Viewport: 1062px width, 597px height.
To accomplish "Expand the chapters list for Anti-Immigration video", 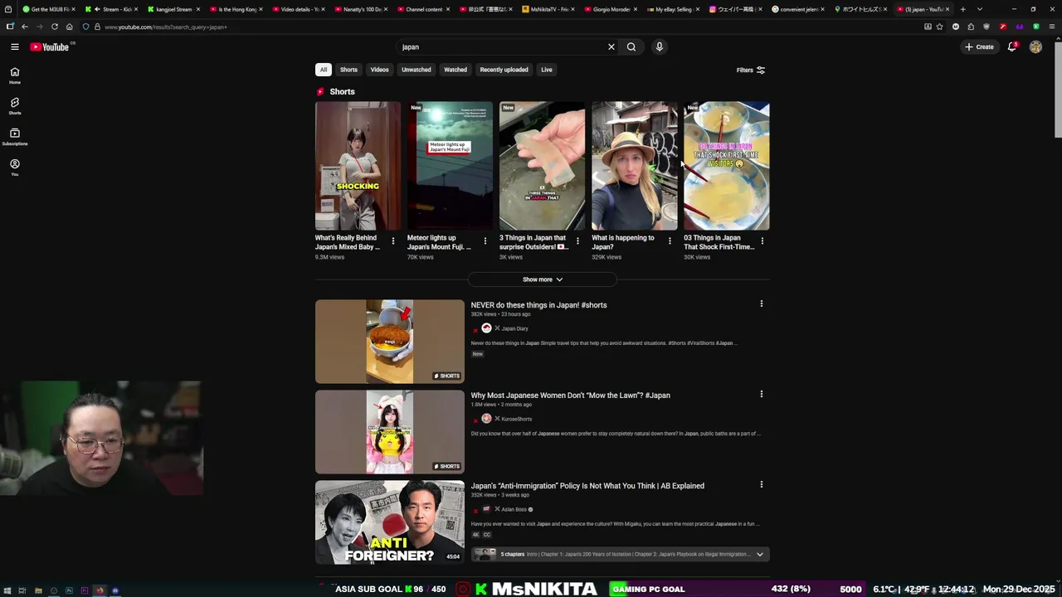I will (759, 554).
